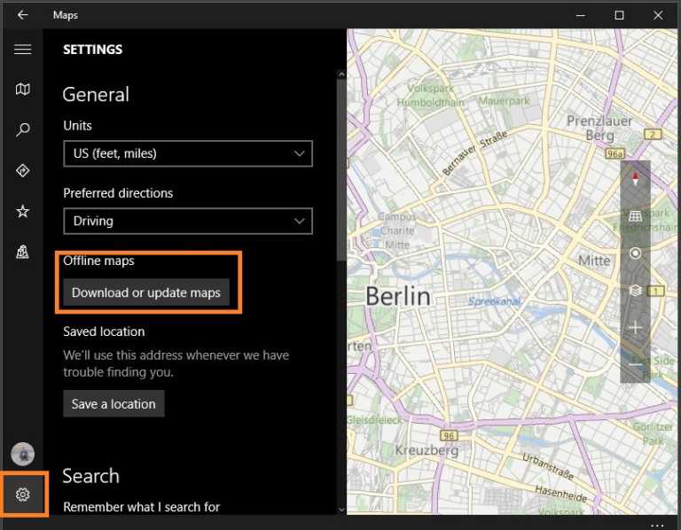Click the Remember what I search for text

pos(142,507)
